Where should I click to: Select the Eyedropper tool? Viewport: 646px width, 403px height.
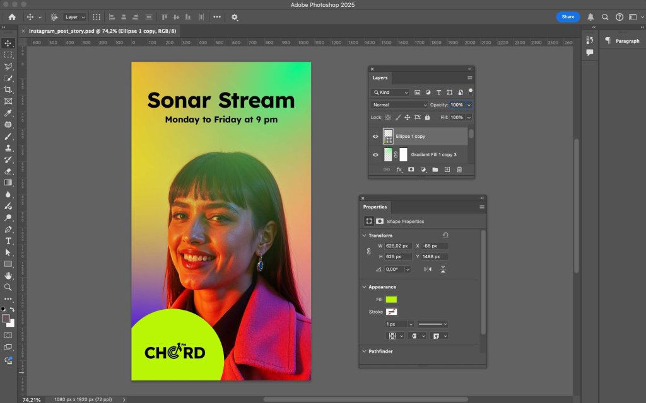click(x=8, y=113)
